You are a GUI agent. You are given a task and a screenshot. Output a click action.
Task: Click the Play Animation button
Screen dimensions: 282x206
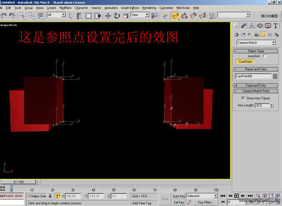tap(236, 196)
